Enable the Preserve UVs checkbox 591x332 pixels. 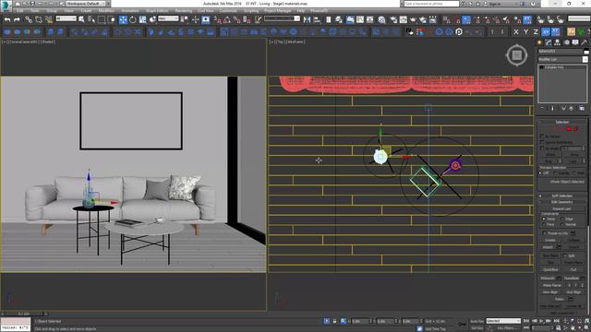pos(544,233)
